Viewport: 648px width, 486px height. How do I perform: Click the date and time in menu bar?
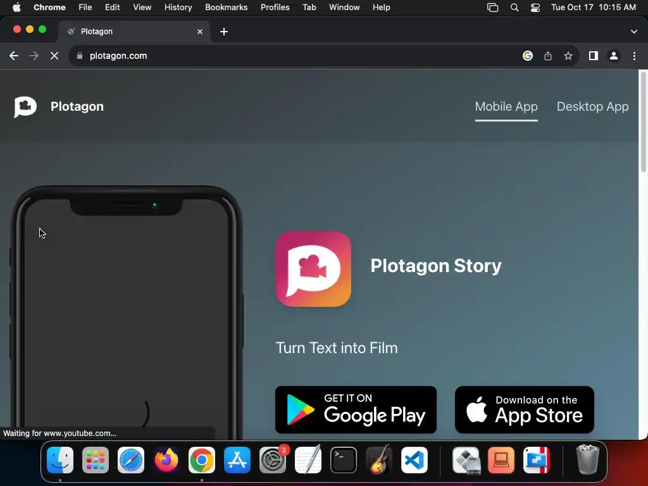[594, 8]
